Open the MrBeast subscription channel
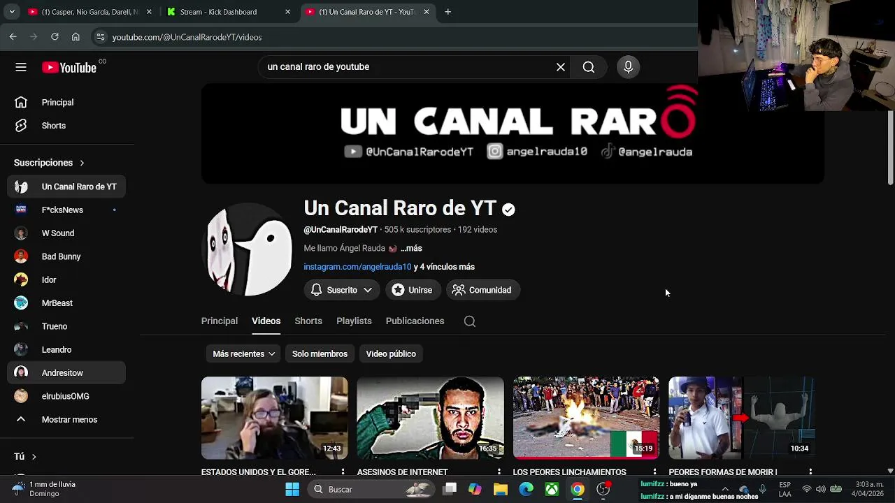Viewport: 895px width, 503px height. (66, 303)
